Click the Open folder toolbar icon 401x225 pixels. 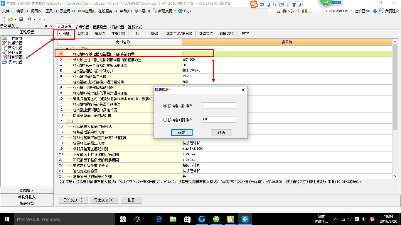pyautogui.click(x=10, y=19)
